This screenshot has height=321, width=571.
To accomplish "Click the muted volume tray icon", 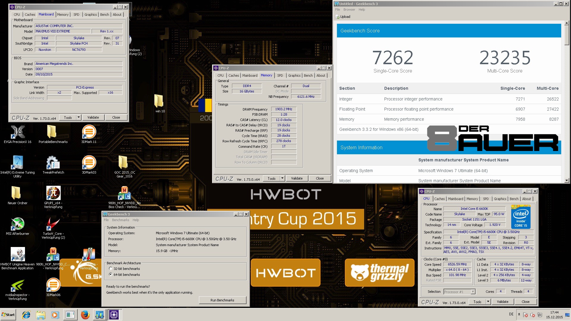I will pyautogui.click(x=533, y=315).
